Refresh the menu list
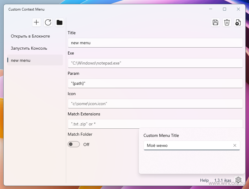The height and width of the screenshot is (189, 249). point(48,22)
